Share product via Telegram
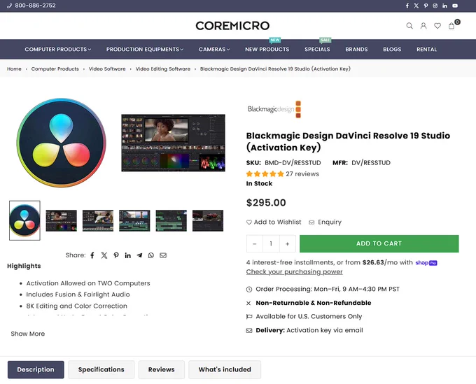Viewport: 476px width, 384px height. tap(139, 255)
